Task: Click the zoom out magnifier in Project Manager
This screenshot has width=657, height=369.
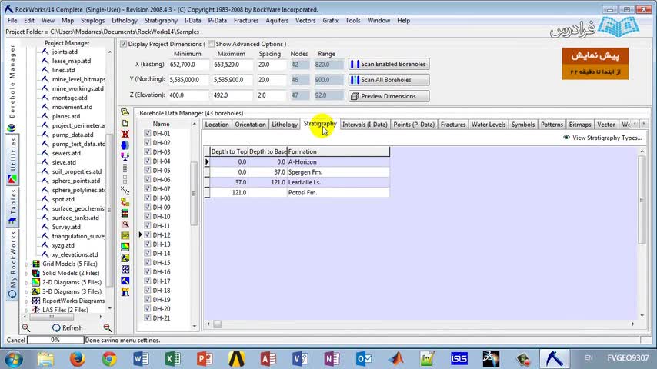Action: [x=107, y=327]
